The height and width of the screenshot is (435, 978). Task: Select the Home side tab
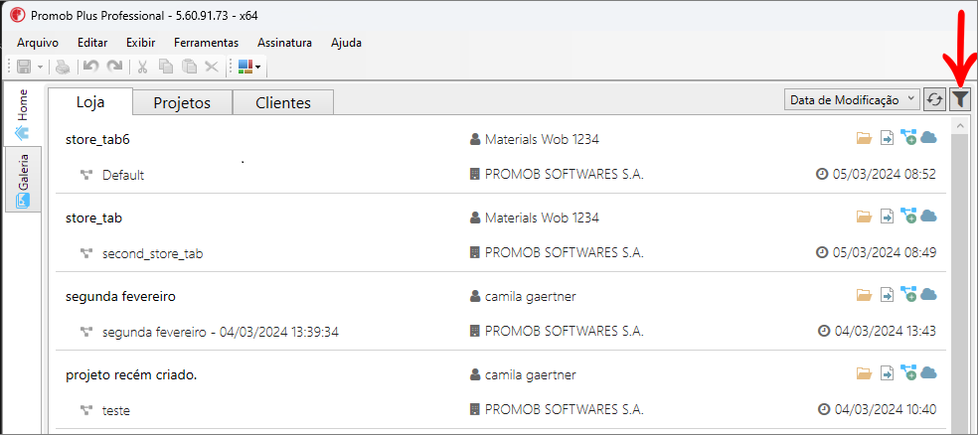click(x=23, y=114)
